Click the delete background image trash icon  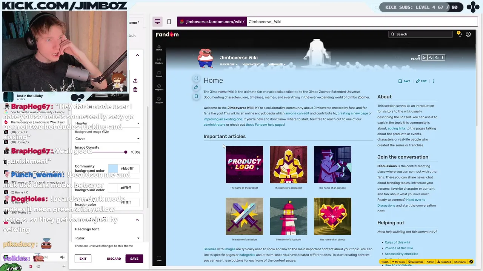[x=135, y=90]
